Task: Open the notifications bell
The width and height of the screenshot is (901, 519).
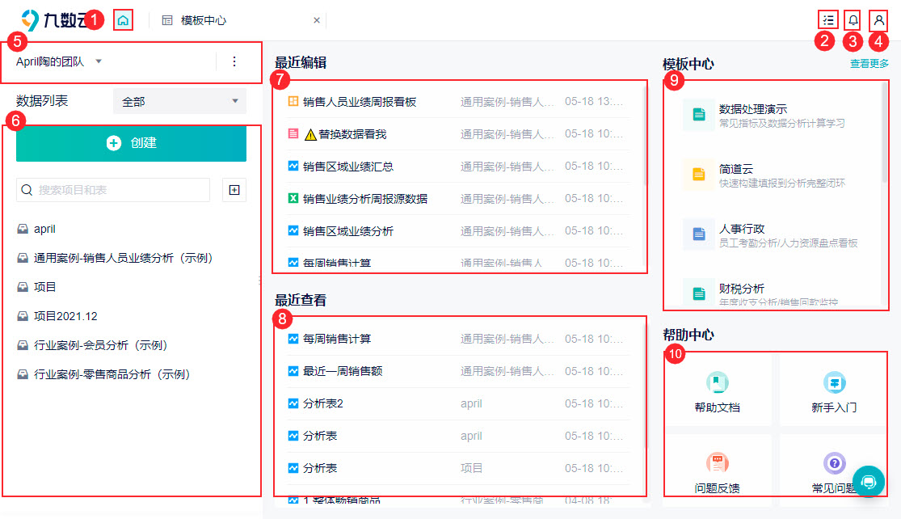Action: point(853,21)
